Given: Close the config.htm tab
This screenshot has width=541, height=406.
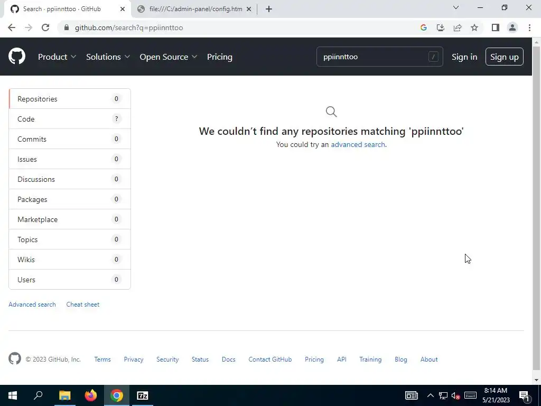Looking at the screenshot, I should (249, 9).
